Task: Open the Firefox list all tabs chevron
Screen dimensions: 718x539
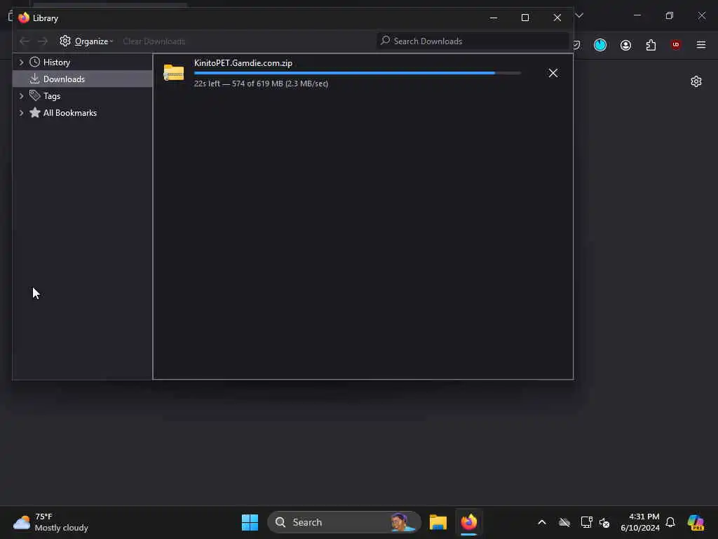Action: (579, 15)
